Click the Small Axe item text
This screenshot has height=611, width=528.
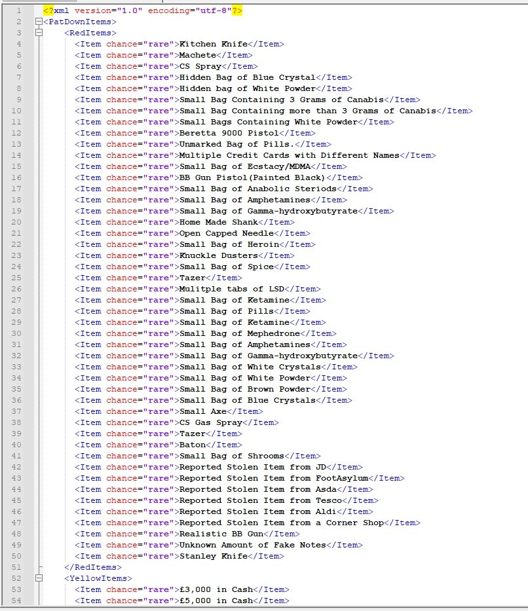[x=202, y=411]
